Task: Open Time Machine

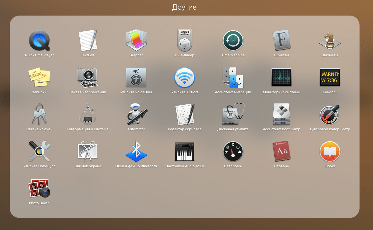Action: 233,40
